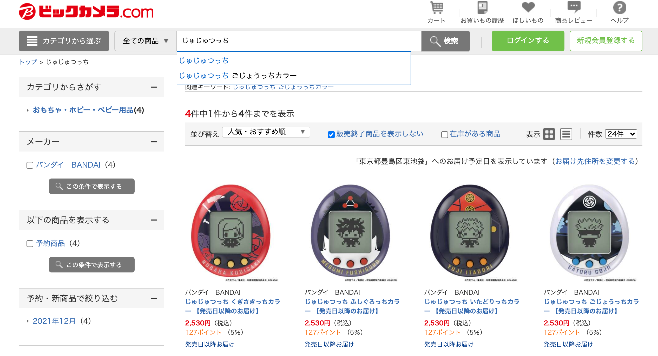Viewport: 658px width, 356px height.
Task: Switch to the list view display icon
Action: tap(566, 134)
